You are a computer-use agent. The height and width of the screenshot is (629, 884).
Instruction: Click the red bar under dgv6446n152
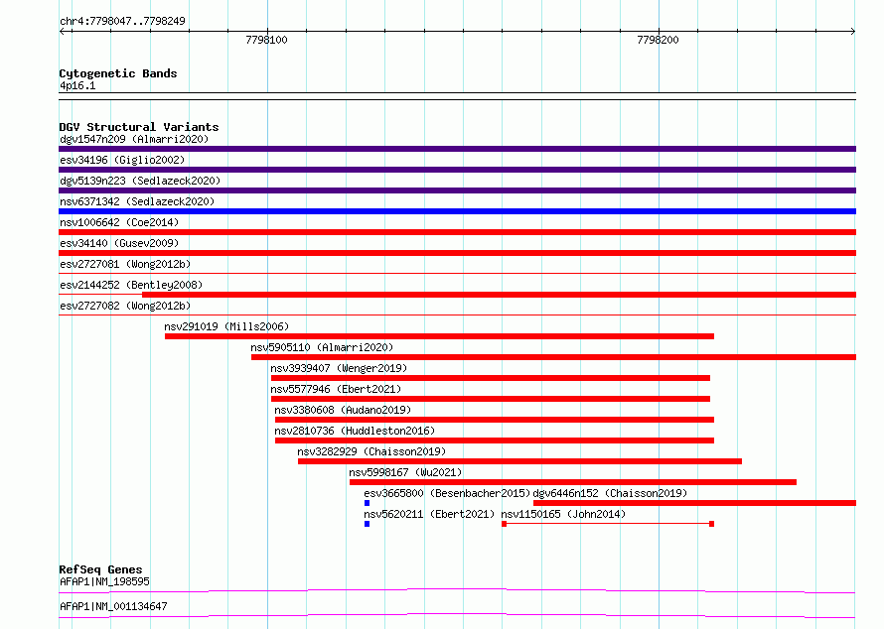694,503
